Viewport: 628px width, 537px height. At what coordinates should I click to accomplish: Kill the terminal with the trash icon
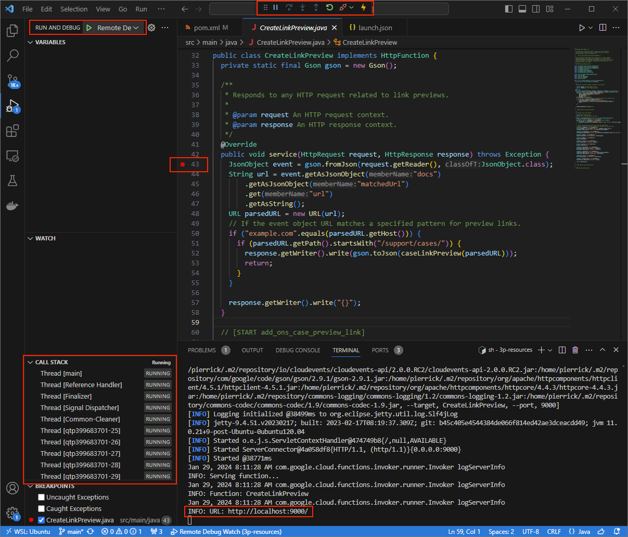coord(575,350)
